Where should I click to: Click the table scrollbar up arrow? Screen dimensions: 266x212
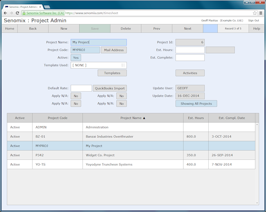(x=257, y=125)
